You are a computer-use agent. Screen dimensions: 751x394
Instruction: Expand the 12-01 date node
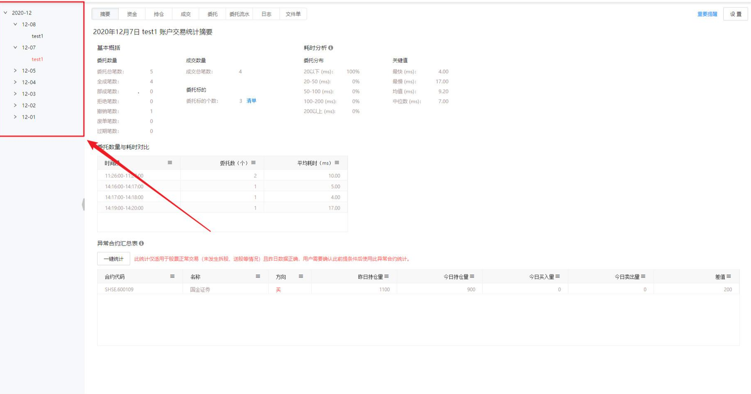coord(15,117)
